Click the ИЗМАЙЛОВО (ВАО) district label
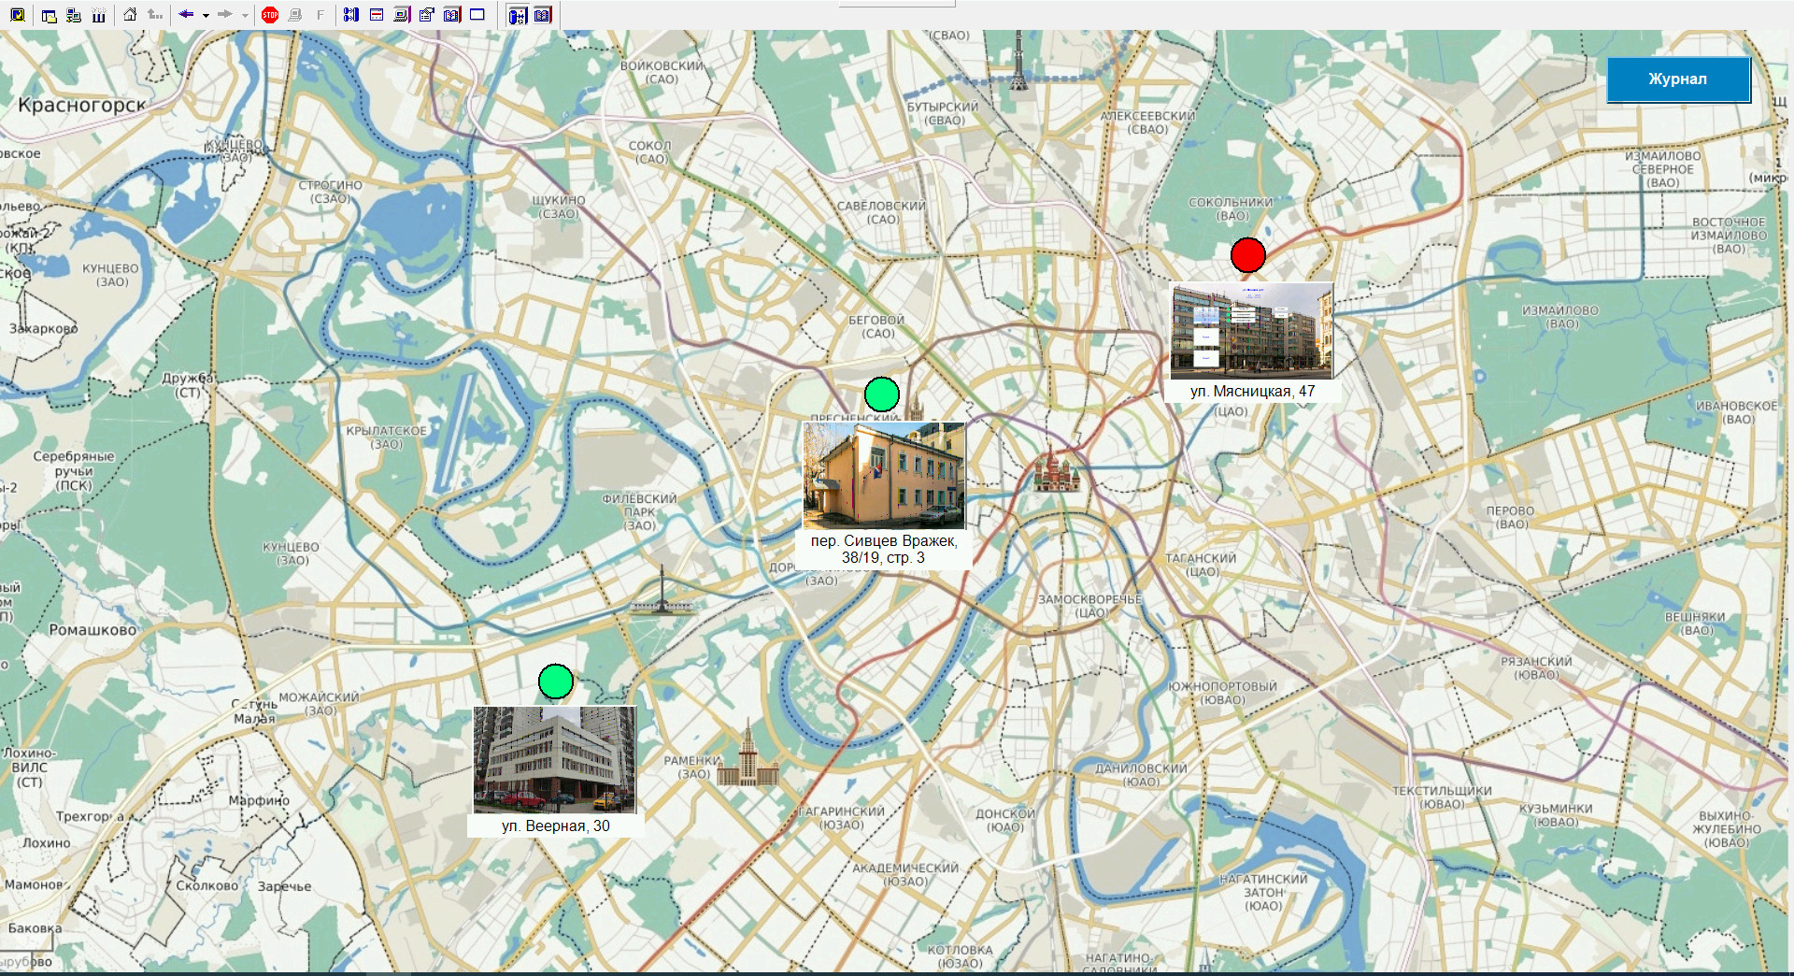This screenshot has width=1794, height=976. [x=1560, y=317]
